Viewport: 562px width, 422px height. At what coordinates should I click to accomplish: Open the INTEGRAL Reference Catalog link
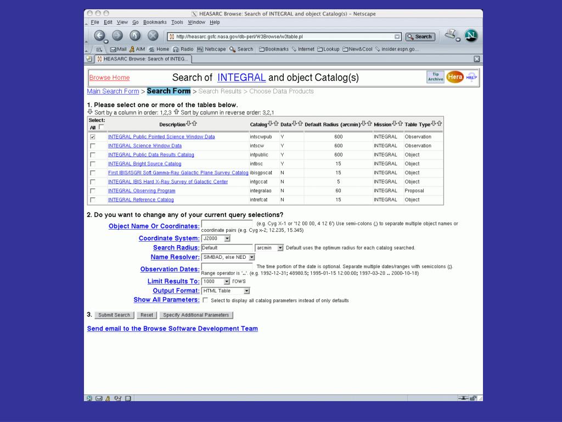[141, 199]
